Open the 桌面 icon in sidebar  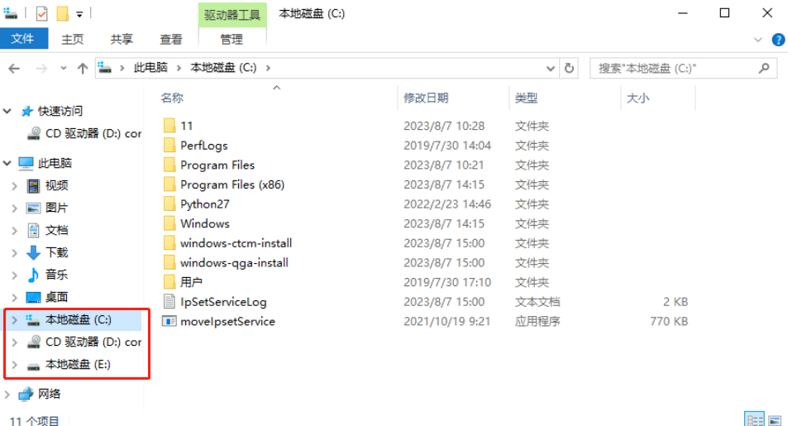coord(33,297)
